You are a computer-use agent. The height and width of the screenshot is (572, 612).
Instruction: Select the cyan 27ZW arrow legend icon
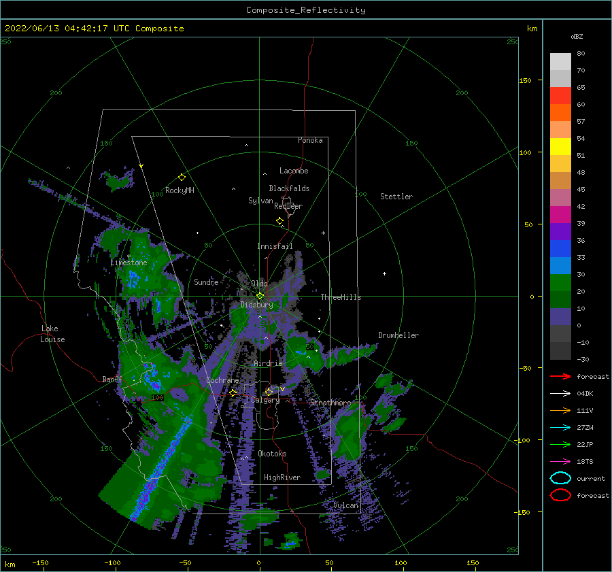[560, 428]
